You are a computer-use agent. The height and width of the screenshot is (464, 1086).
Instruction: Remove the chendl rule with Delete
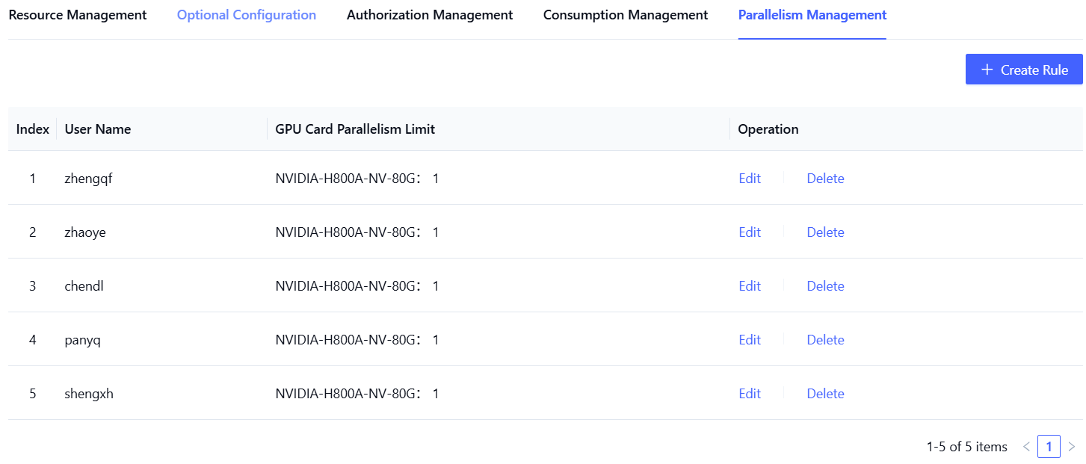(825, 286)
